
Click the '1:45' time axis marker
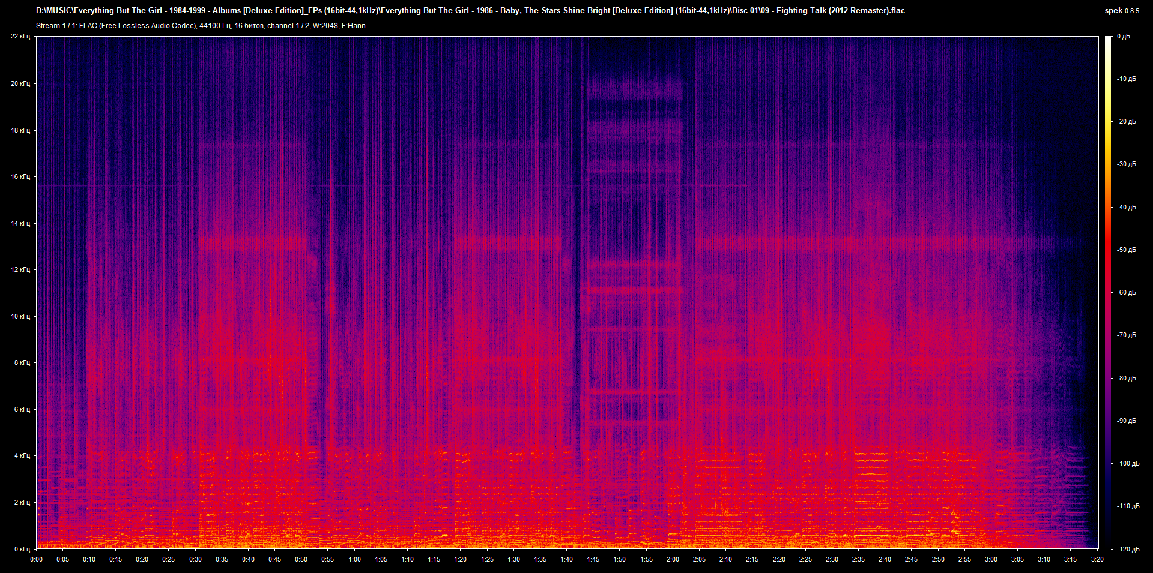tap(593, 559)
